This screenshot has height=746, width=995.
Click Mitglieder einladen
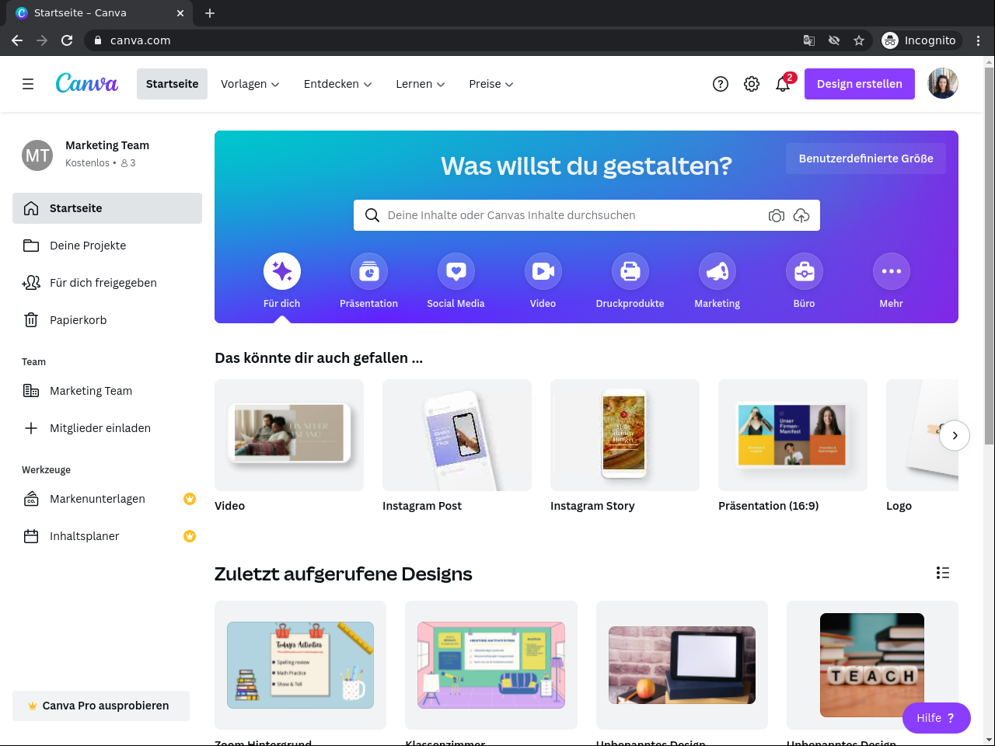coord(107,428)
